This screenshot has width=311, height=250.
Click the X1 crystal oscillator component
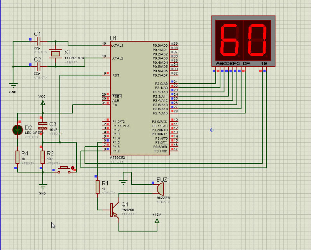[x=56, y=54]
